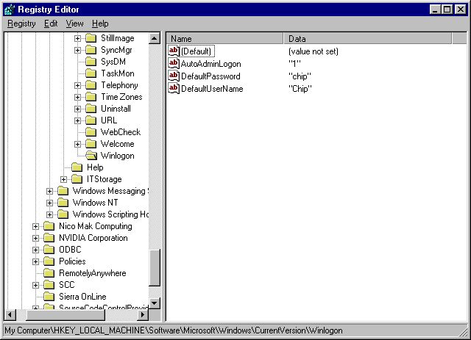Click the Telephony folder icon
The height and width of the screenshot is (340, 471).
pyautogui.click(x=91, y=85)
